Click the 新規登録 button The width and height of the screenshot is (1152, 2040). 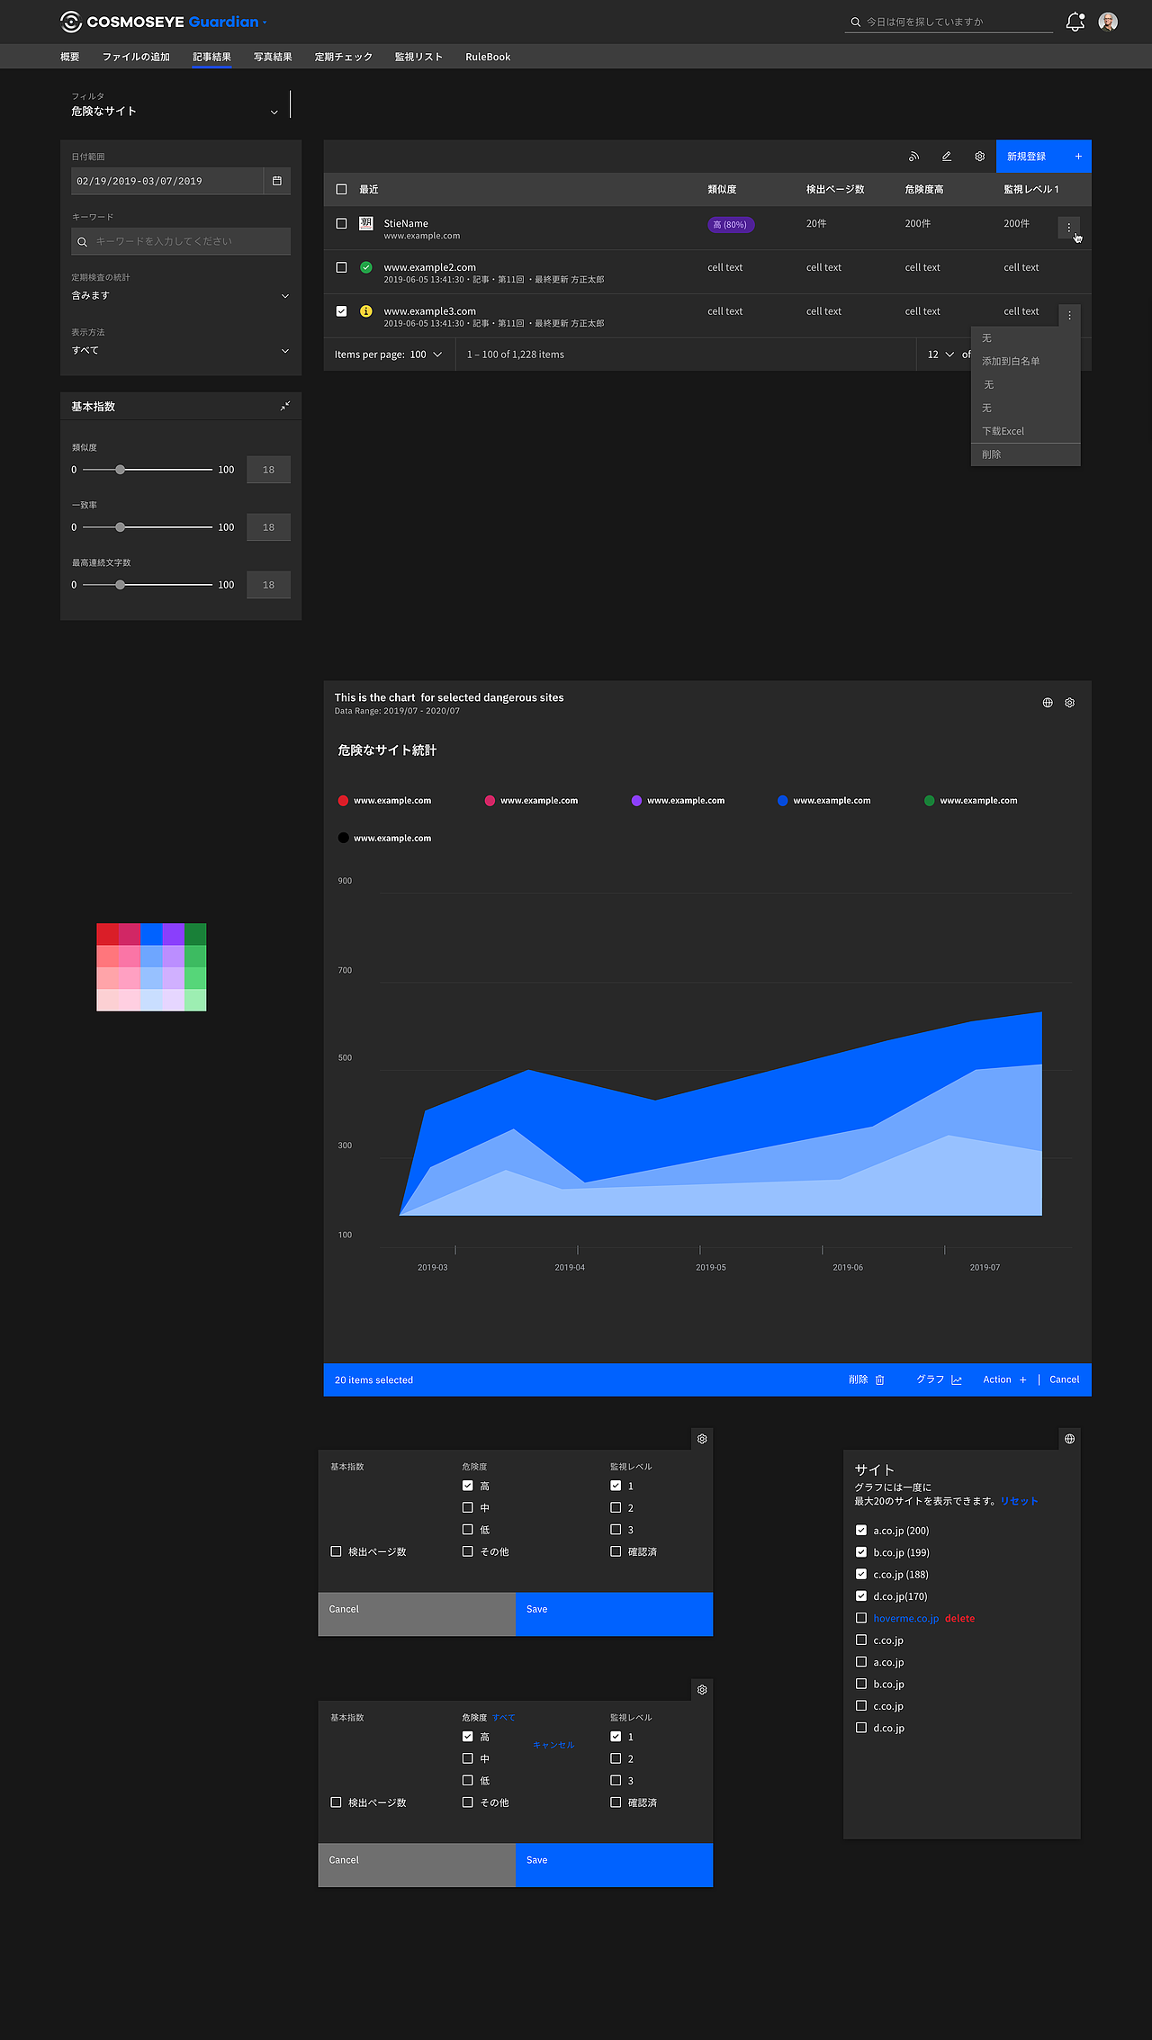pos(1044,157)
